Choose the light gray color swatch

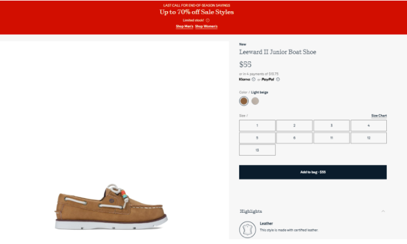(x=255, y=101)
